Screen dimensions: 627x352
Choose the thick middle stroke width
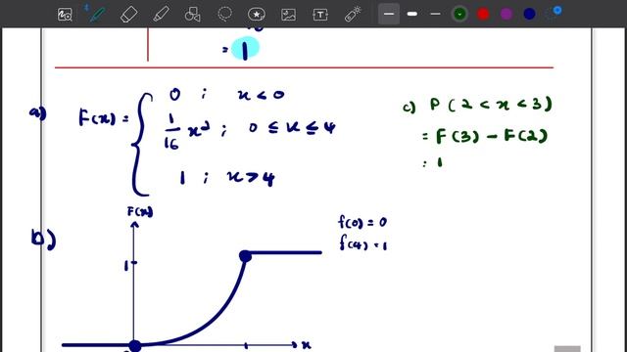(412, 14)
